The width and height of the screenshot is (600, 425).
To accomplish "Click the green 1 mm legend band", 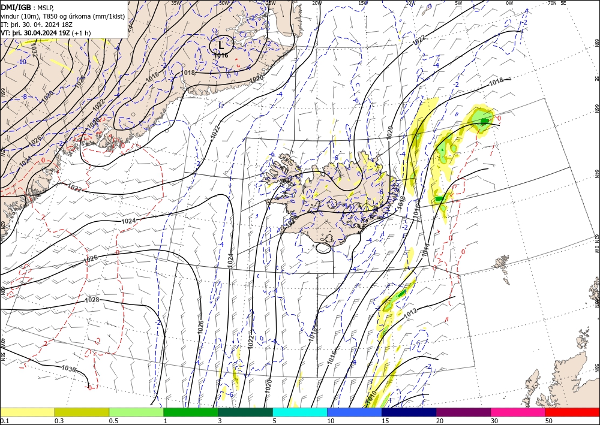I will coord(191,412).
